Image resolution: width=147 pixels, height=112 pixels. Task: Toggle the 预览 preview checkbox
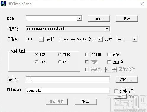click(109, 55)
